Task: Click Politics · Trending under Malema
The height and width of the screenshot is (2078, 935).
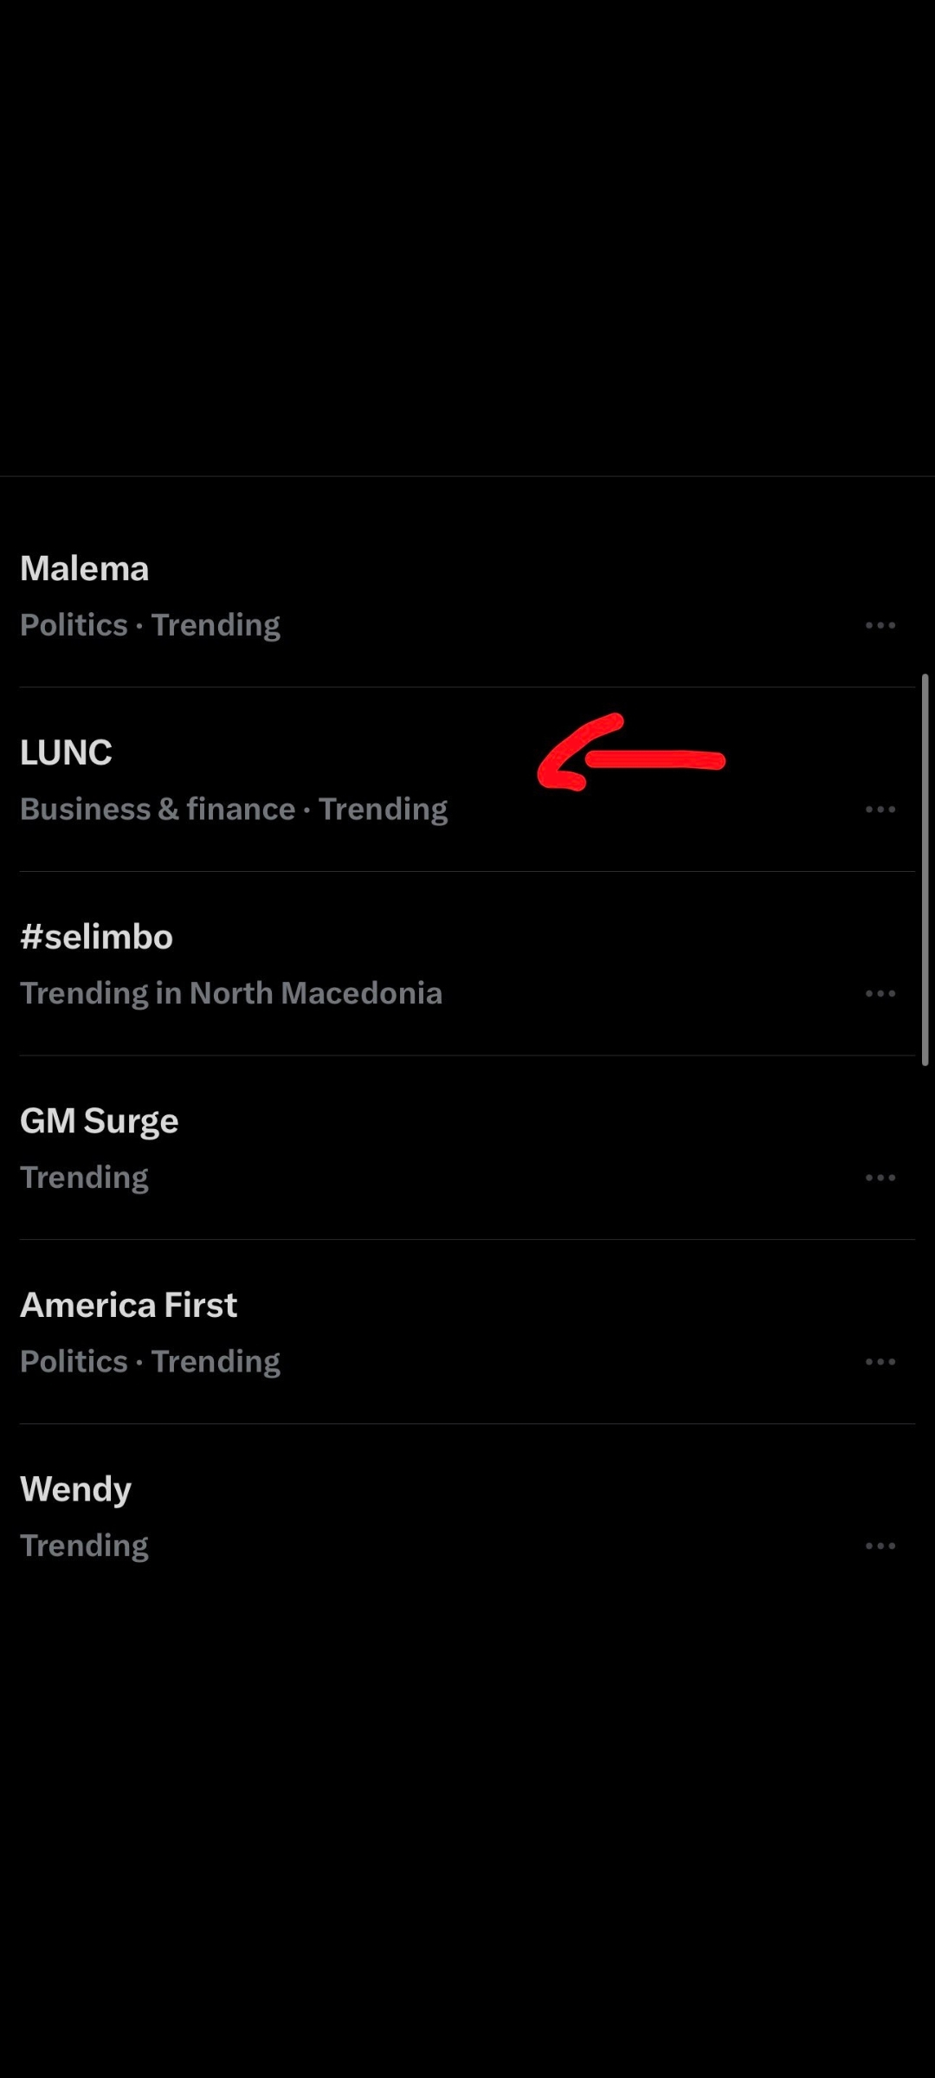Action: [x=150, y=625]
